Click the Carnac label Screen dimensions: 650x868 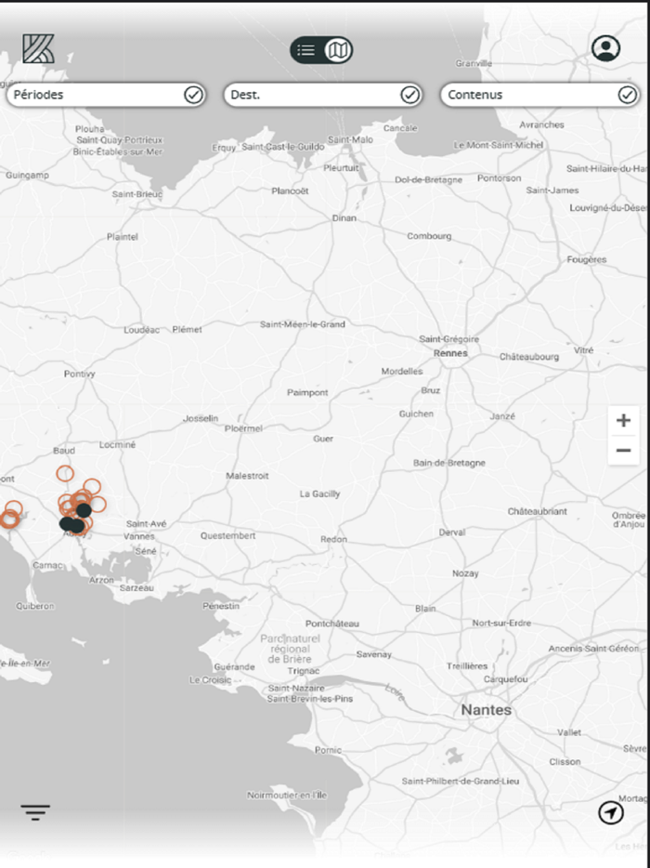(47, 566)
